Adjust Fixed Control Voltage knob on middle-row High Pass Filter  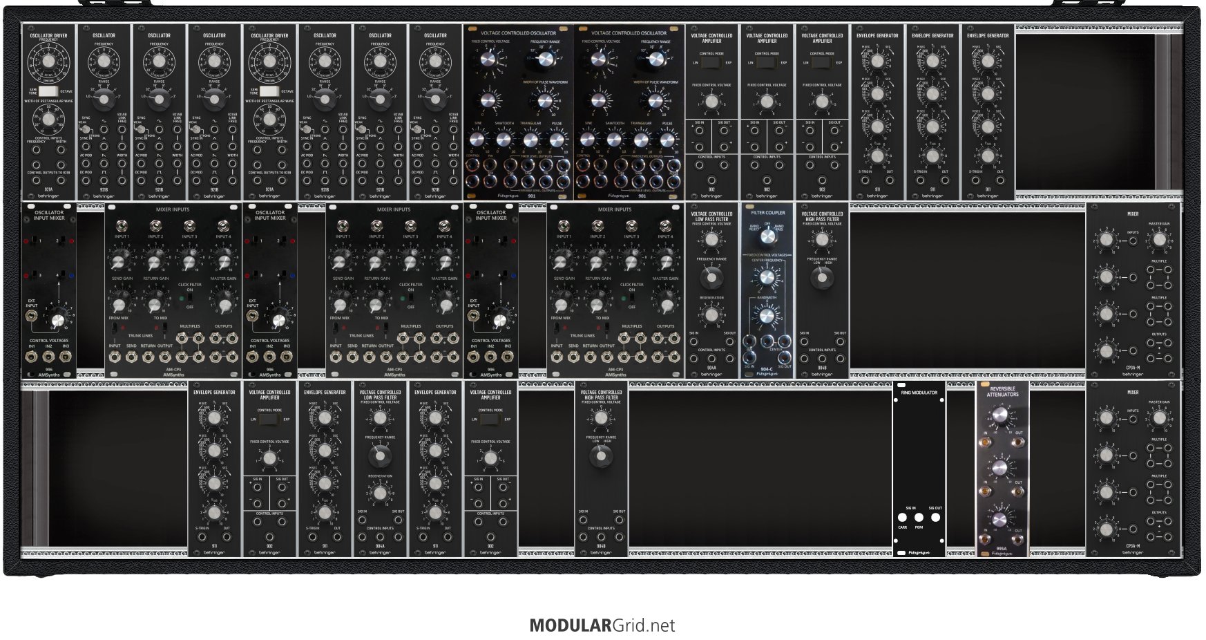822,240
